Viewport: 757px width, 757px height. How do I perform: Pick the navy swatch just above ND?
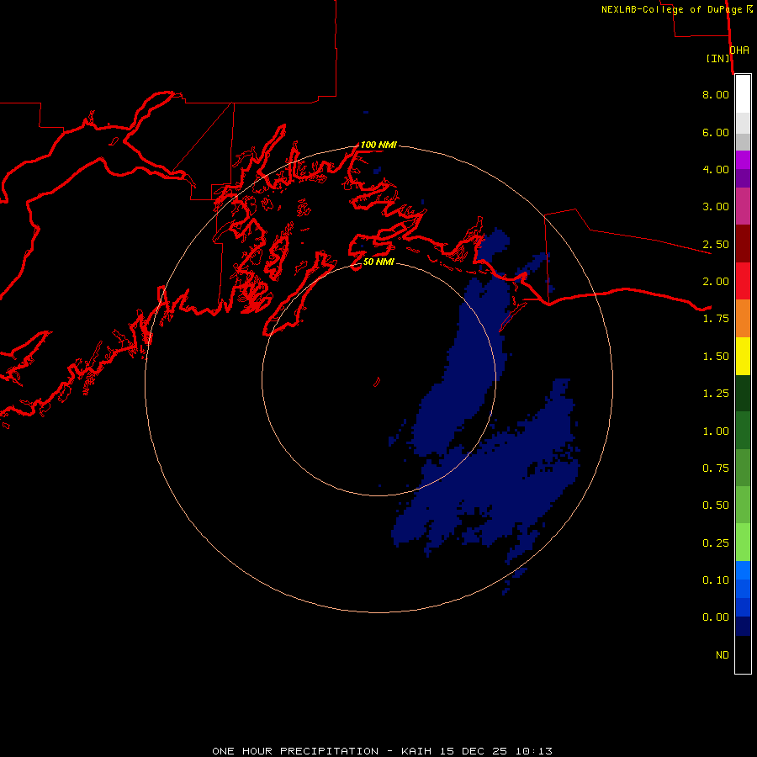click(743, 626)
